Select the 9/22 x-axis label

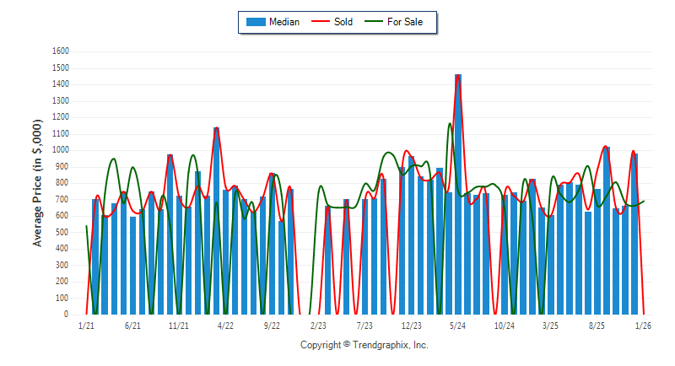click(272, 325)
